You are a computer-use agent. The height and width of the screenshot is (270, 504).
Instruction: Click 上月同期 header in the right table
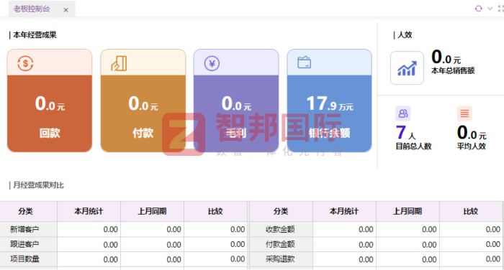408,211
